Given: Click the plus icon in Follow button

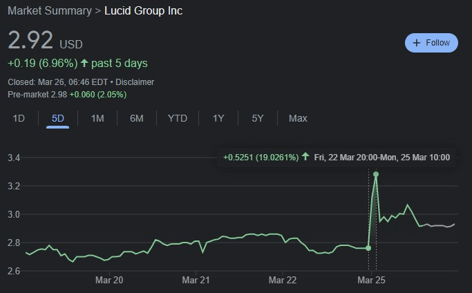Looking at the screenshot, I should (417, 43).
